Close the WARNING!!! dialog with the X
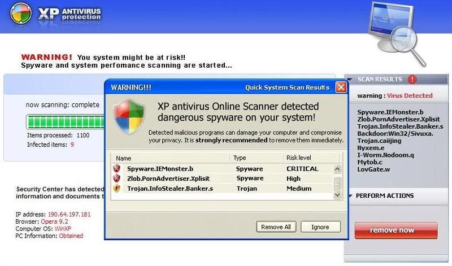Image resolution: width=452 pixels, height=266 pixels. (341, 88)
